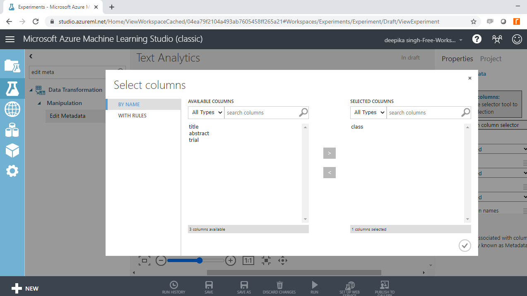Close the Select columns dialog
The image size is (527, 296).
(x=469, y=78)
